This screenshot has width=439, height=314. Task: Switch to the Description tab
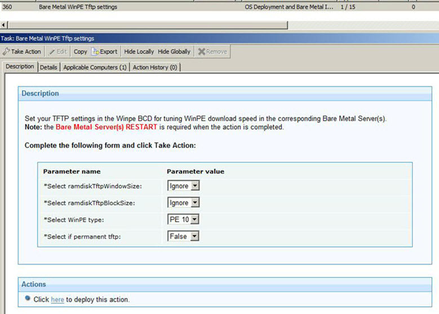click(x=20, y=66)
